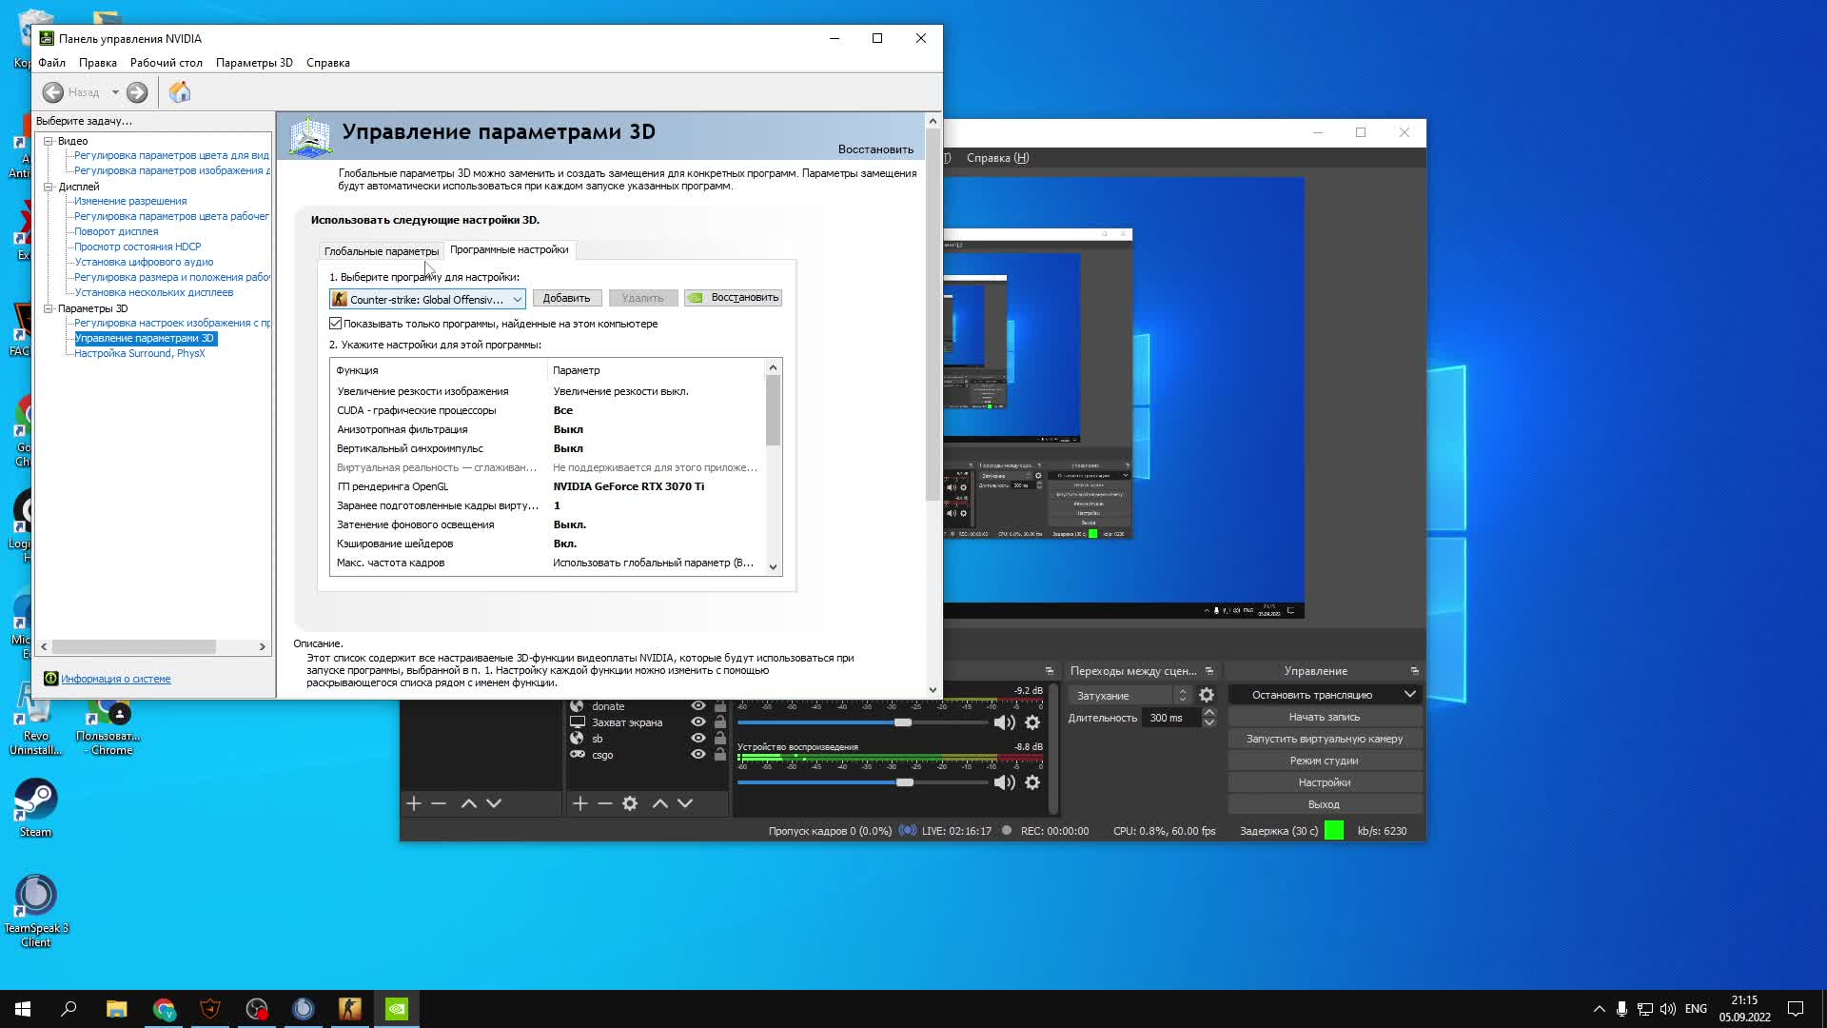This screenshot has height=1028, width=1827.
Task: Move source down with arrow in sources toolbar
Action: 685,803
